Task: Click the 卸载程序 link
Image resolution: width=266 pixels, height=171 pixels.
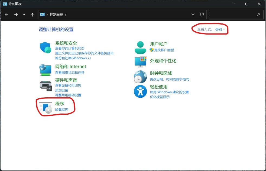Action: coord(61,110)
